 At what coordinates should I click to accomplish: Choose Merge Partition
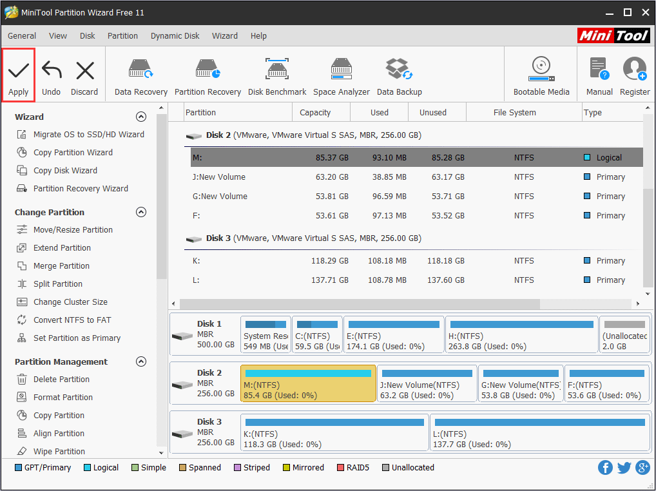coord(53,265)
